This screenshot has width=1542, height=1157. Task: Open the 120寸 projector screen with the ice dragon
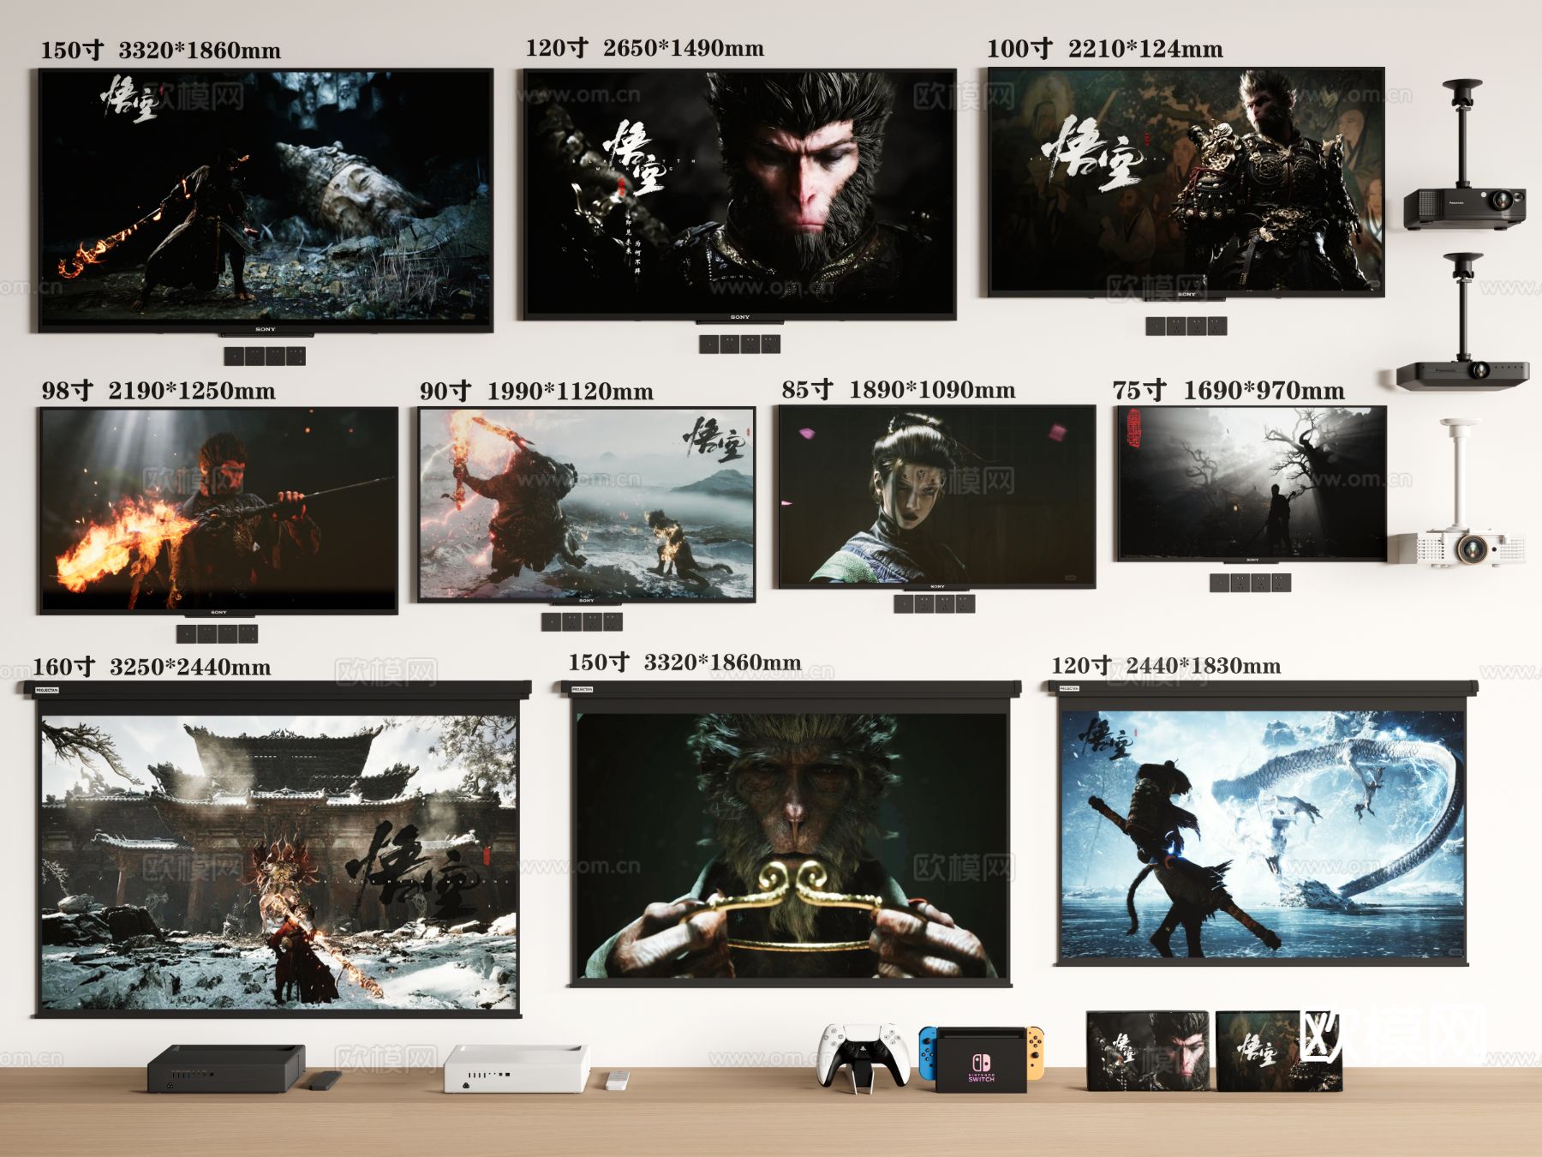(x=1263, y=824)
